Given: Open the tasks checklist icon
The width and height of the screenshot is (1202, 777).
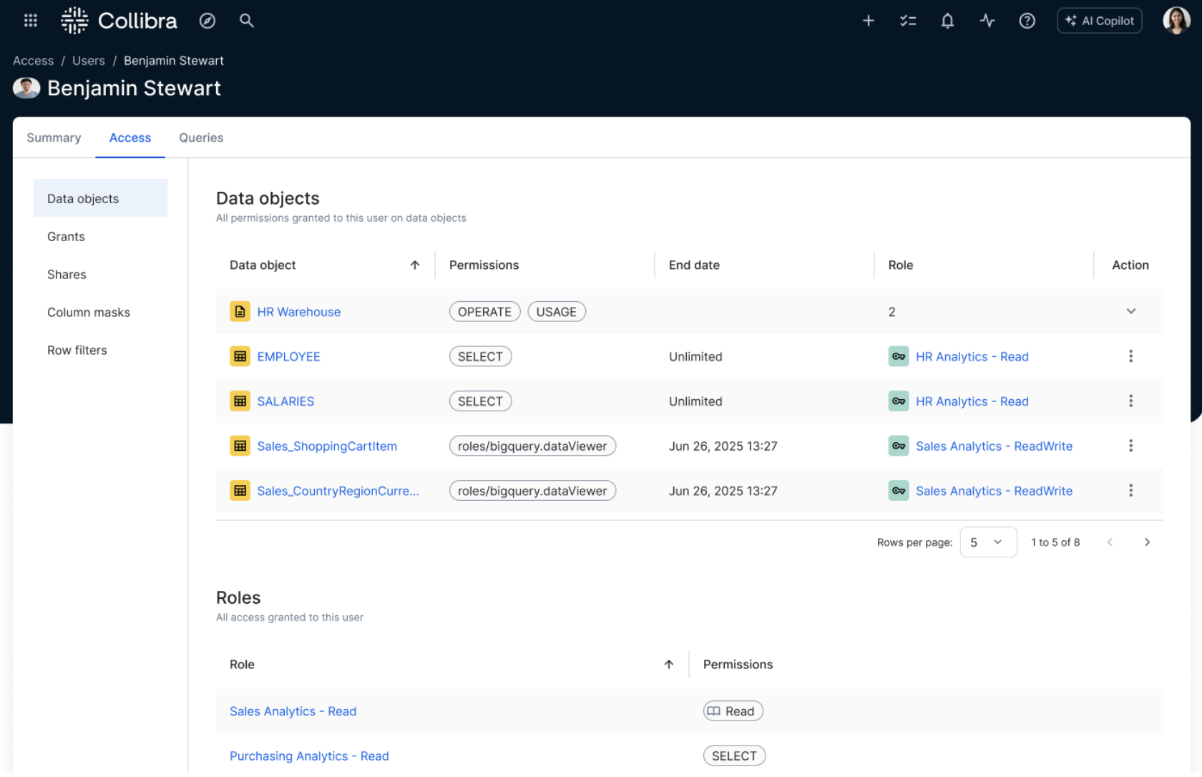Looking at the screenshot, I should pos(907,21).
